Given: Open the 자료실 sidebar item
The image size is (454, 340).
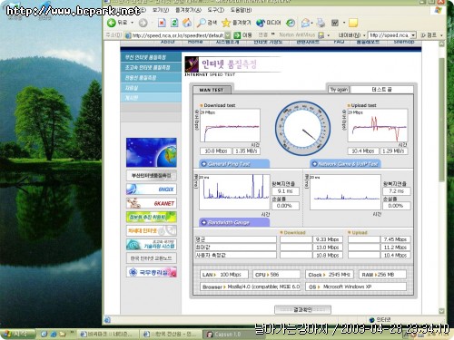Looking at the screenshot, I should 151,88.
